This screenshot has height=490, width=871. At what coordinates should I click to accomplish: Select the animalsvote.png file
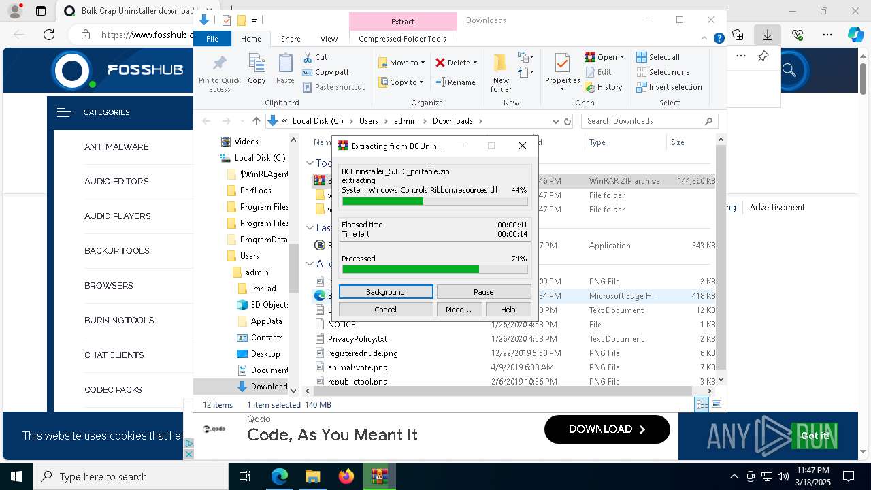coord(357,367)
